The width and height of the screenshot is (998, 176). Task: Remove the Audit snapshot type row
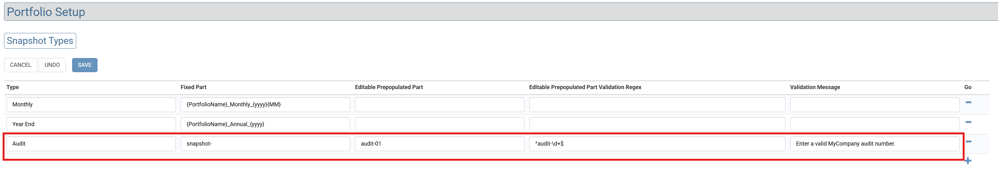coord(968,141)
